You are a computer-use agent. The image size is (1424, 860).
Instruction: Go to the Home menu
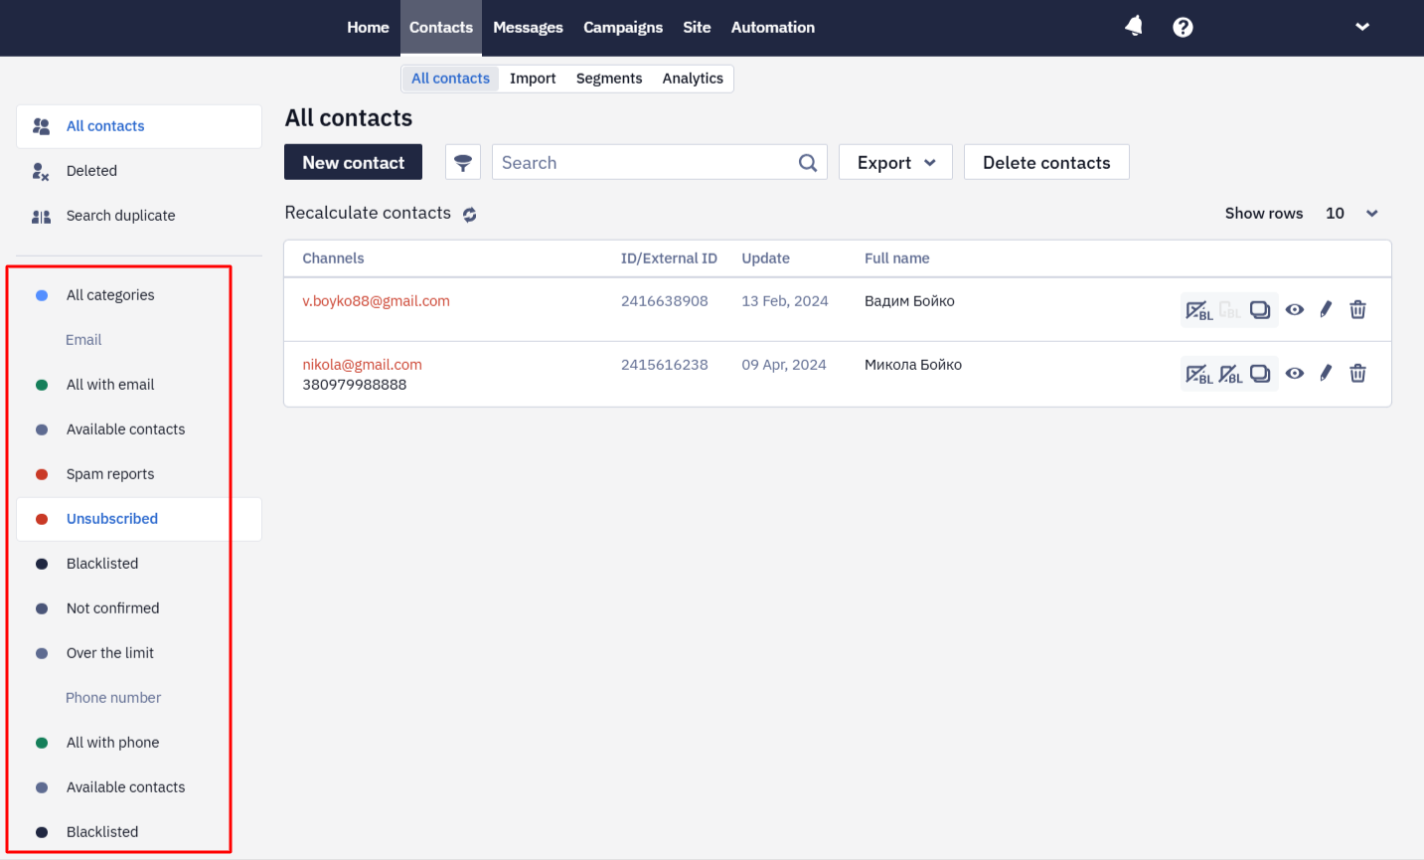pos(368,27)
